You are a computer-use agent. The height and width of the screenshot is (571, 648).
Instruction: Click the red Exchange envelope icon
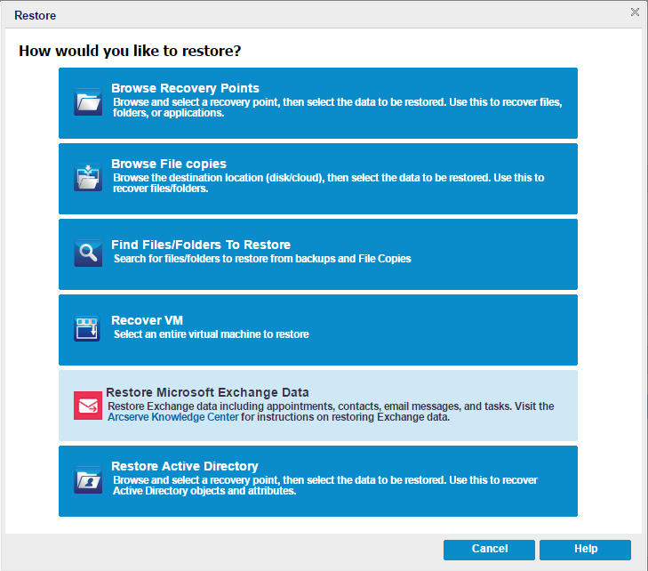tap(88, 406)
